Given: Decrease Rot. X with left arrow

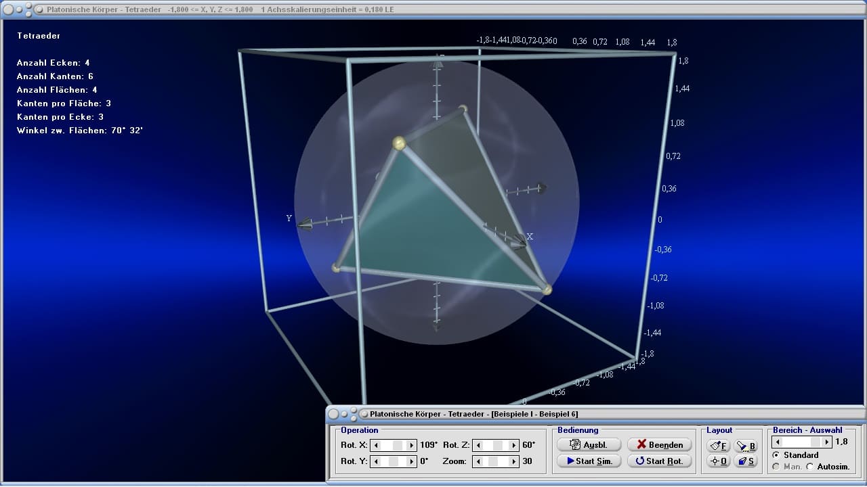Looking at the screenshot, I should [376, 445].
